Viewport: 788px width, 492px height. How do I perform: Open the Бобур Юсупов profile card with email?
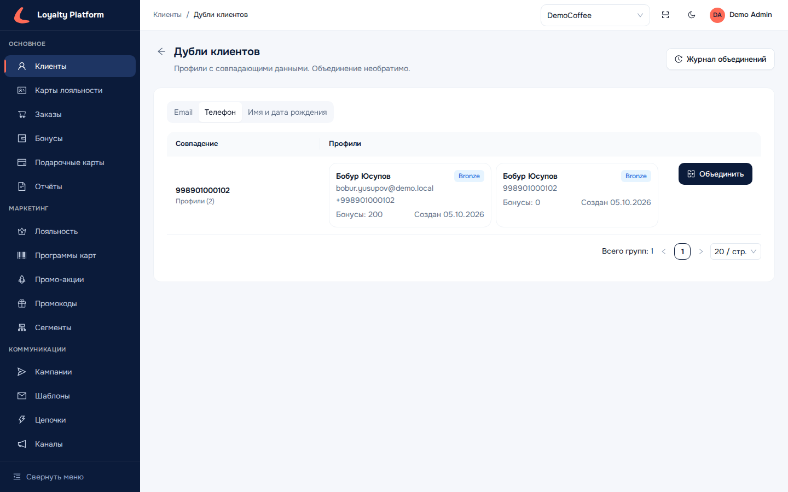coord(410,195)
